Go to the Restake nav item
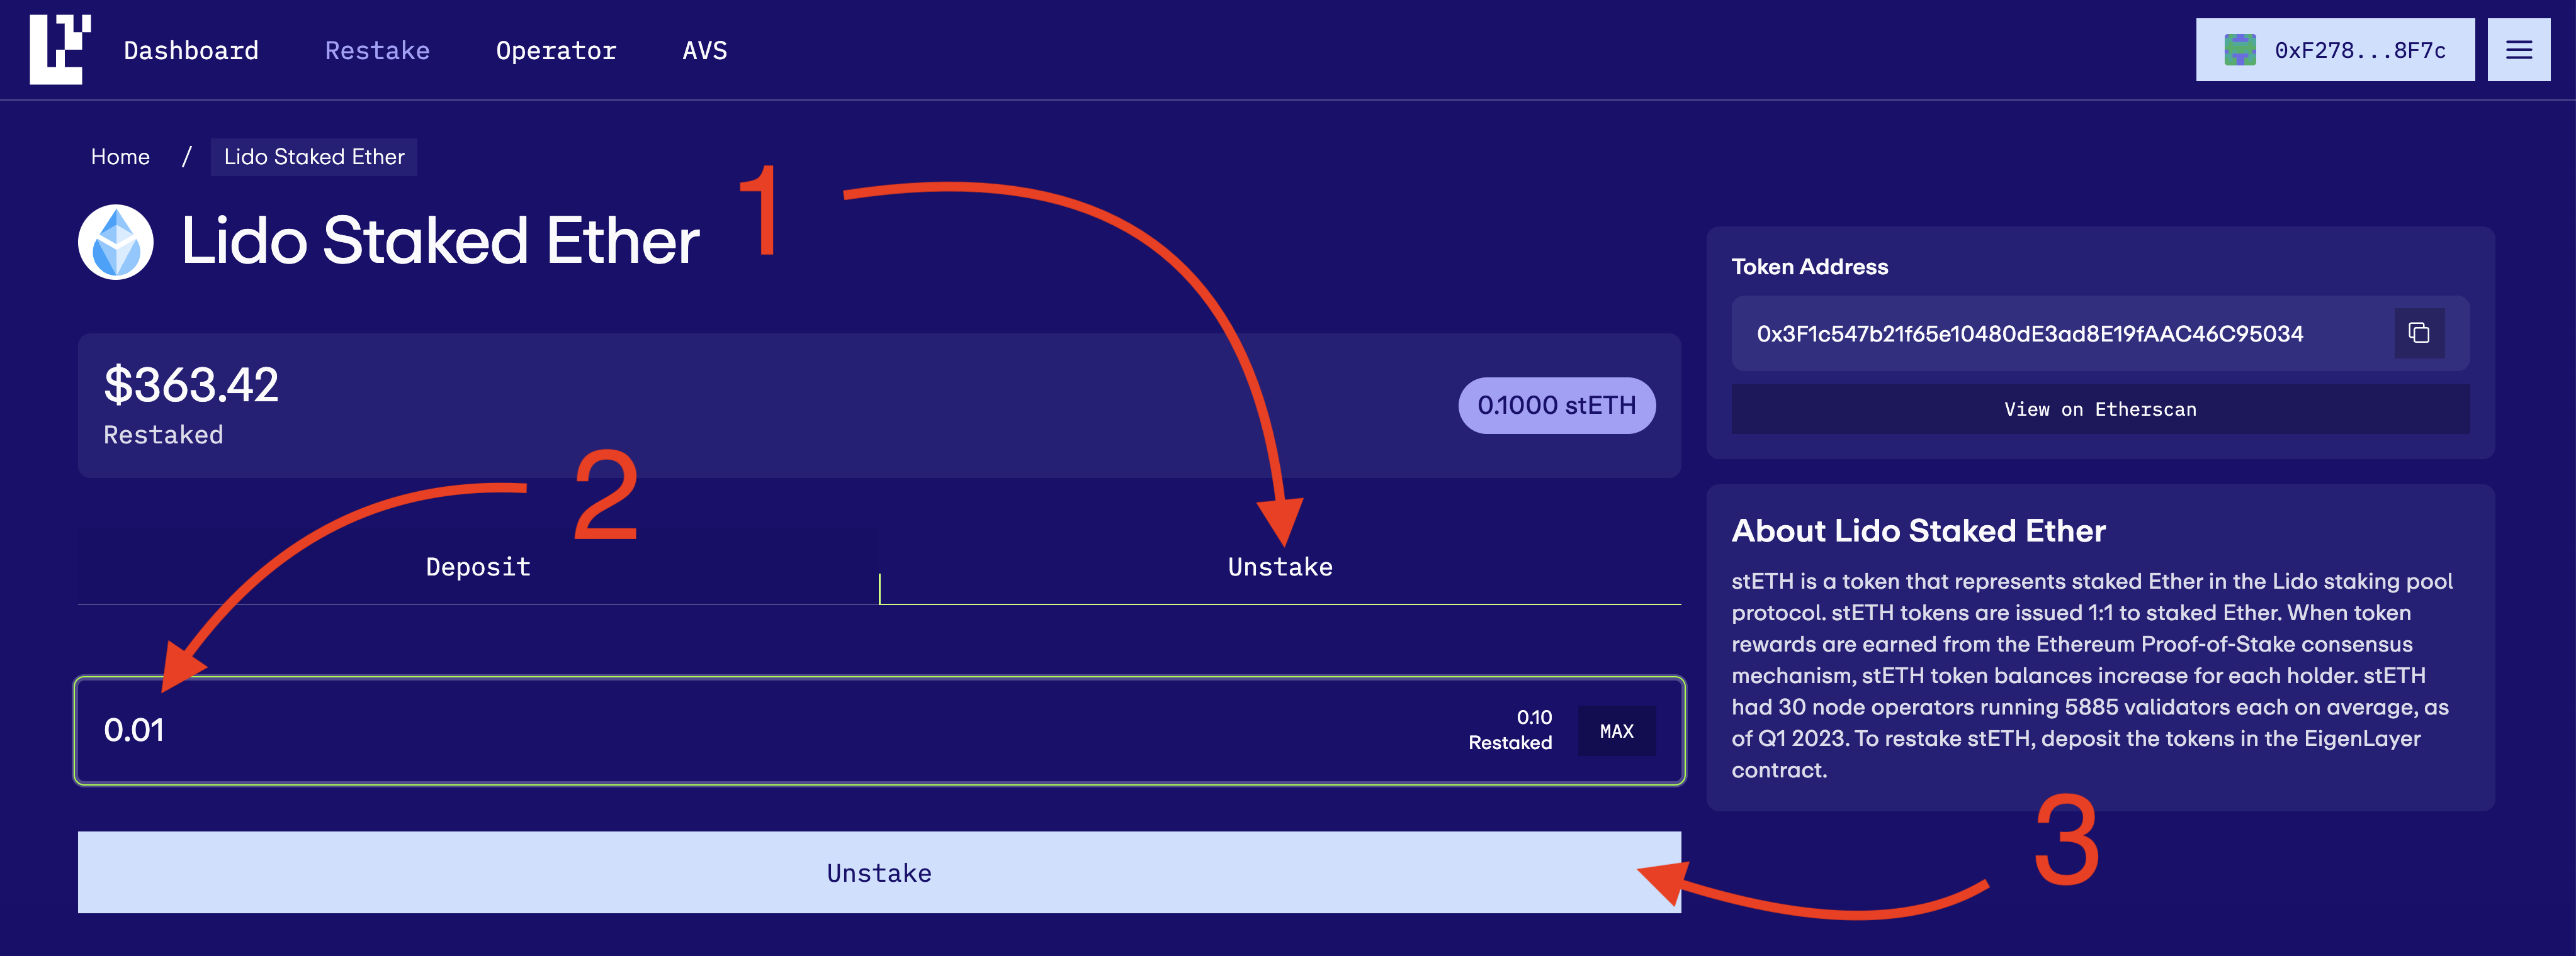2576x956 pixels. pyautogui.click(x=377, y=51)
